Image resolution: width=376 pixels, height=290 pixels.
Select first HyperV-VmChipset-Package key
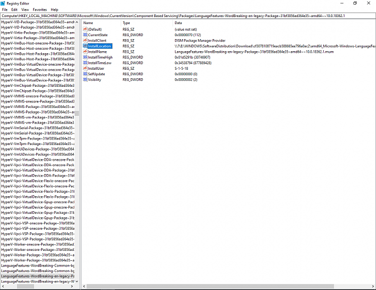pyautogui.click(x=38, y=85)
